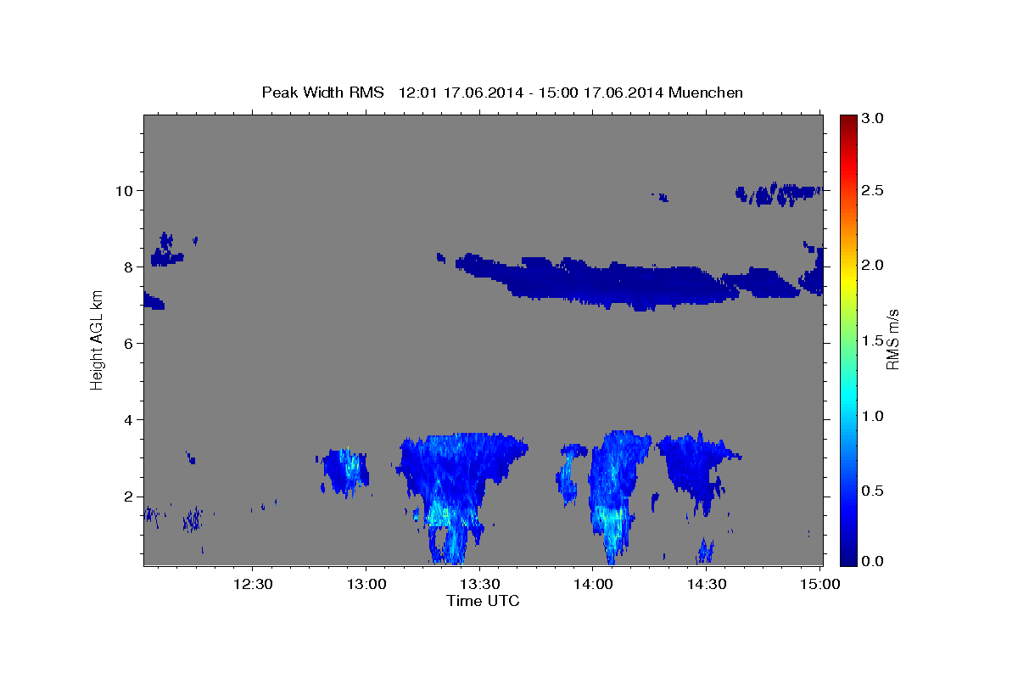This screenshot has width=1018, height=679.
Task: Click the colorbar value 0.5
Action: coord(873,491)
